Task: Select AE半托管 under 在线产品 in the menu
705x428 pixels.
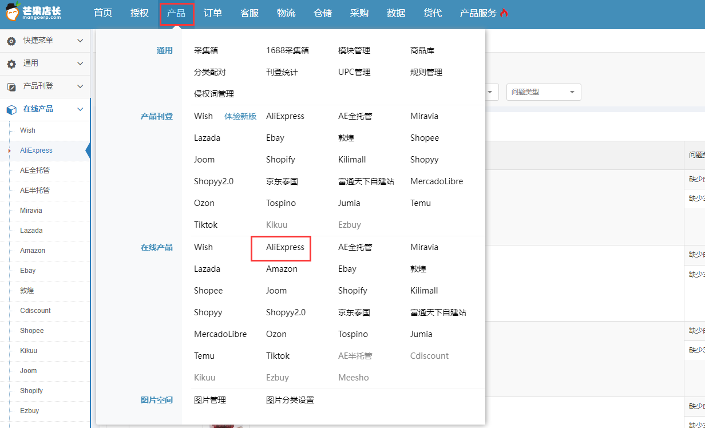Action: [x=355, y=356]
